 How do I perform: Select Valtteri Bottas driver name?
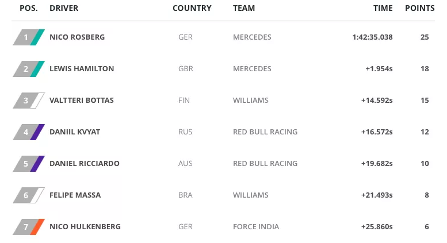coord(82,101)
